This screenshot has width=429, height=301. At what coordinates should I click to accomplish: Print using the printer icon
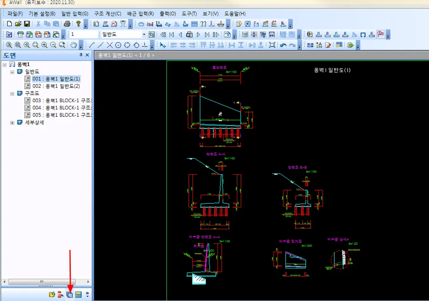pyautogui.click(x=67, y=24)
